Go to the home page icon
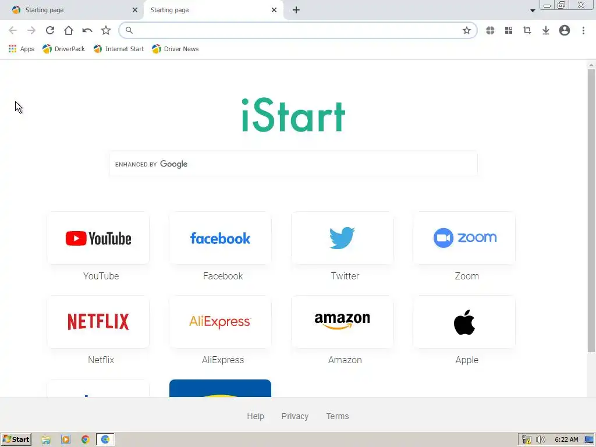This screenshot has height=447, width=596. [69, 30]
